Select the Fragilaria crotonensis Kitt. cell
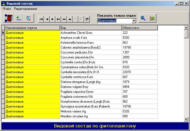190x131 pixels. click(91, 96)
